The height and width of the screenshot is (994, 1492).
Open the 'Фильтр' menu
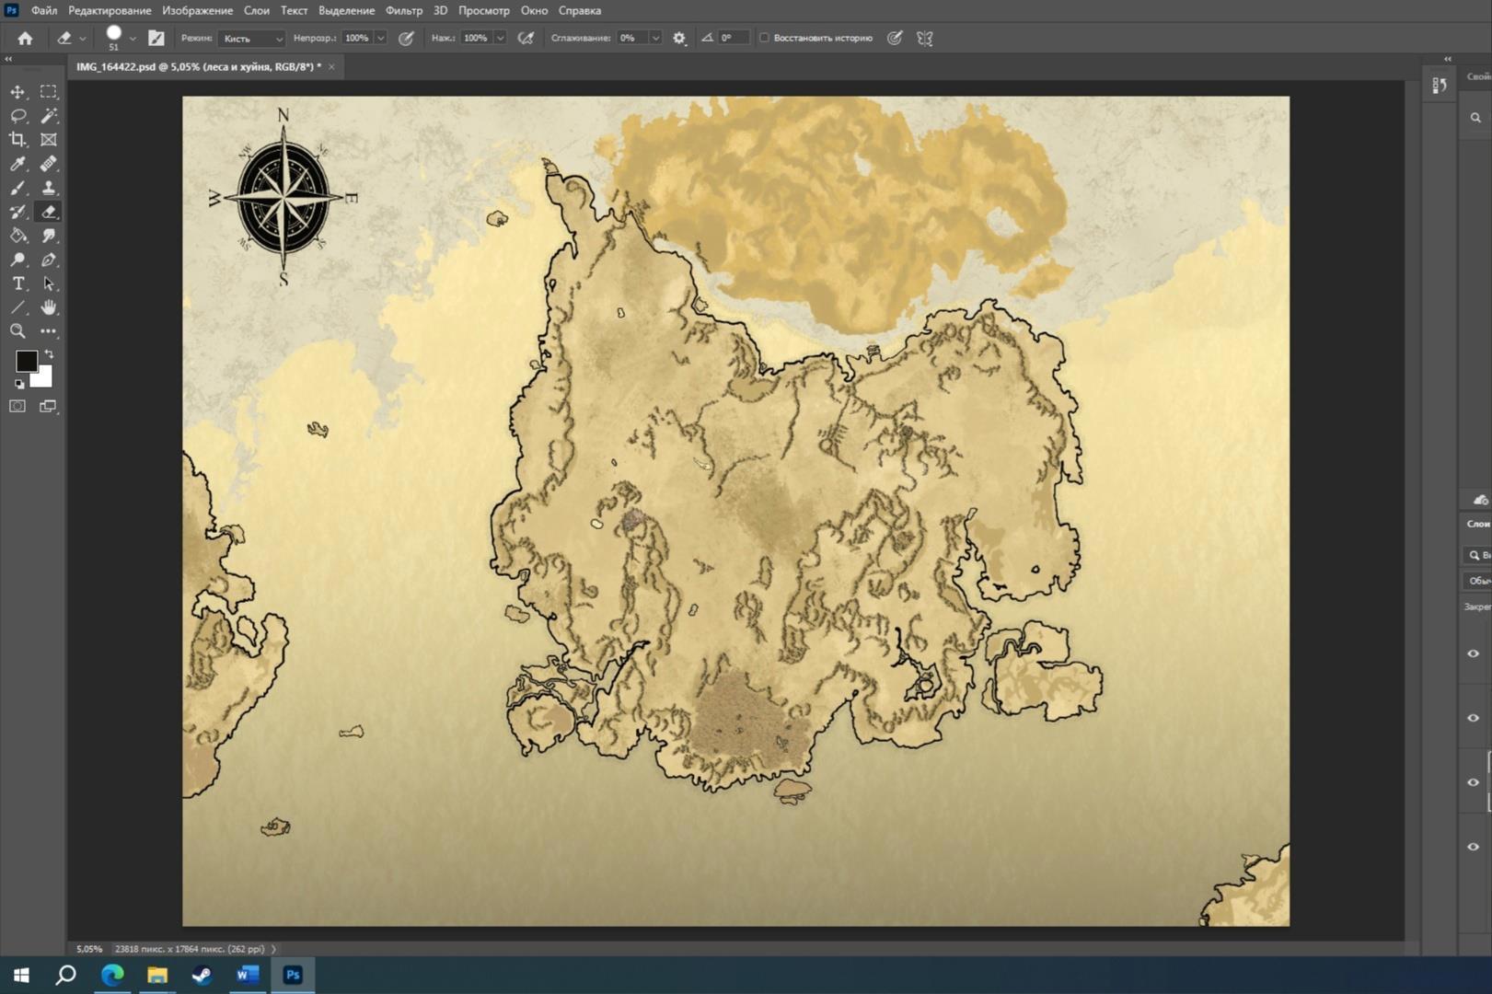[x=403, y=11]
